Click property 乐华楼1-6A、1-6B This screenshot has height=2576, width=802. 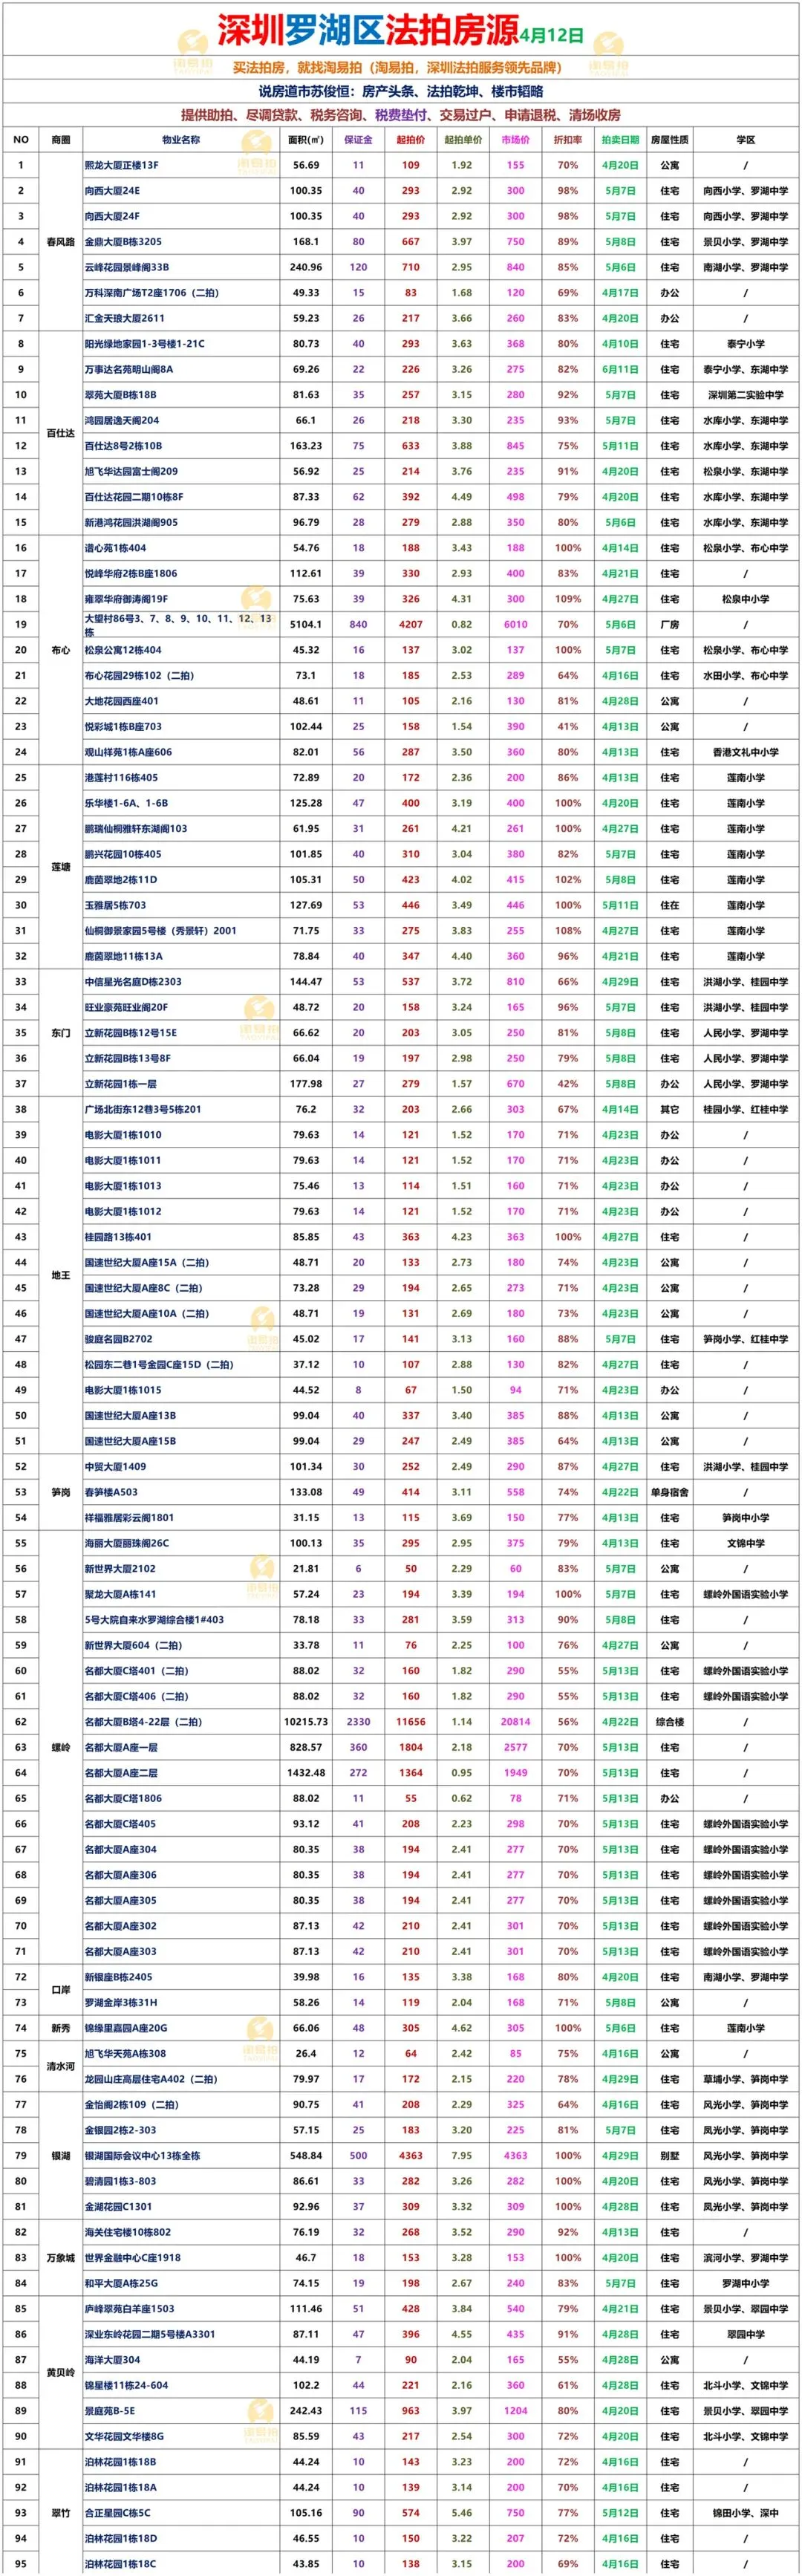coord(126,803)
